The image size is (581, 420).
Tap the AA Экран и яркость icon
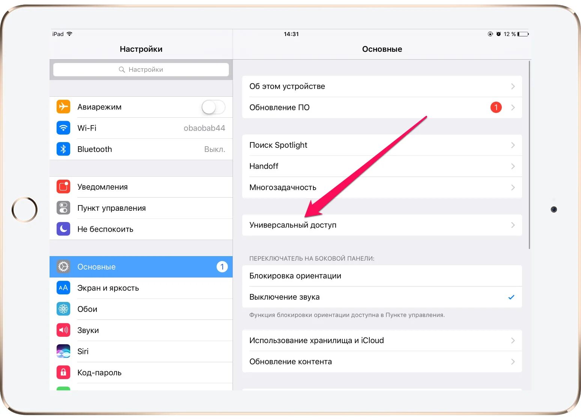pyautogui.click(x=63, y=288)
